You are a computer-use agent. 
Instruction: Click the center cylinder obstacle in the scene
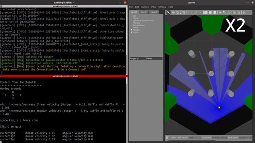coord(211,73)
